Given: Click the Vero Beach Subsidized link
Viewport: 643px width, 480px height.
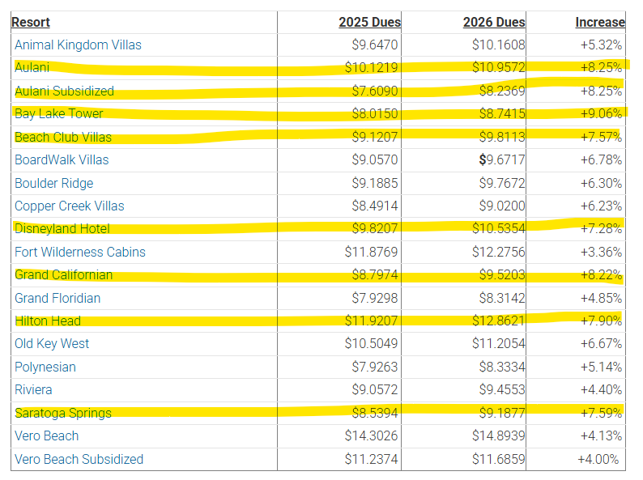Looking at the screenshot, I should coord(79,459).
